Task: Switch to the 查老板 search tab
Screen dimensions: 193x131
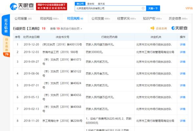Action: 91,4
